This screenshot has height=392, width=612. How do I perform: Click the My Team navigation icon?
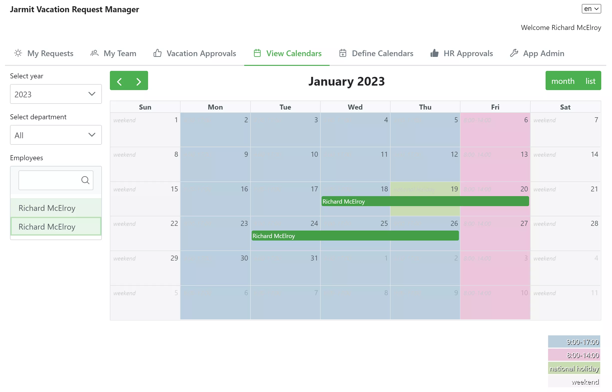[x=94, y=53]
